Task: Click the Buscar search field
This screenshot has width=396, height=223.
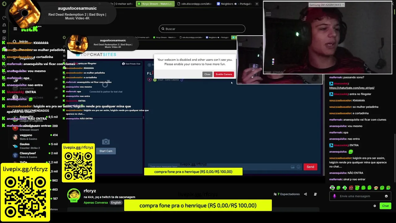Action: [202, 29]
